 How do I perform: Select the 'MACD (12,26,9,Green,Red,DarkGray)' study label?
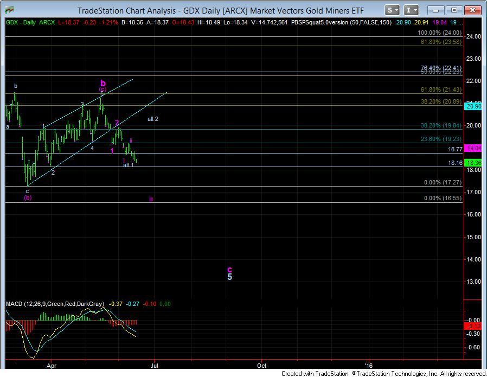(55, 304)
